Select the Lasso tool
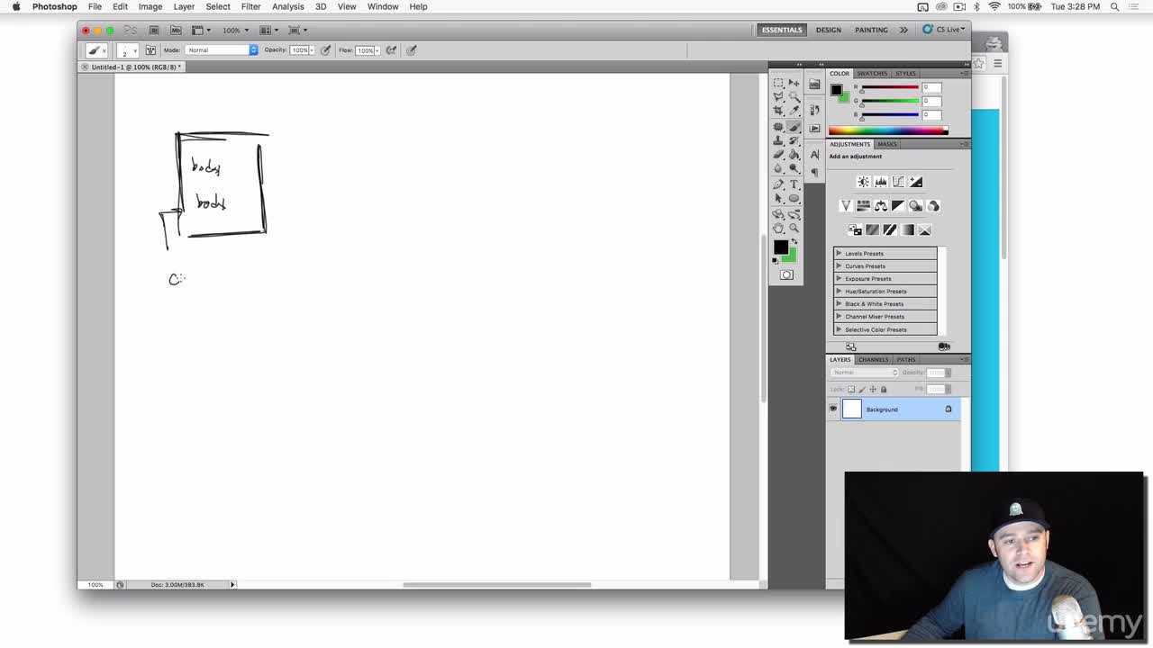 pyautogui.click(x=778, y=96)
